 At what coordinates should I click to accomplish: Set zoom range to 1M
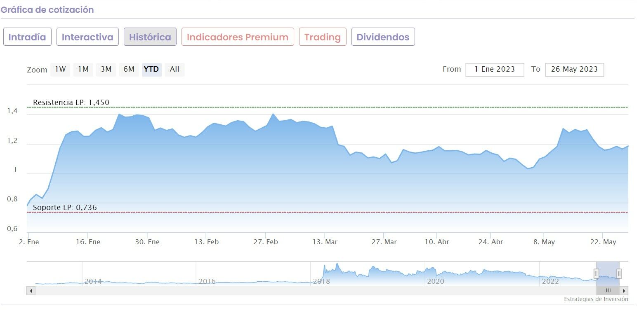coord(83,70)
